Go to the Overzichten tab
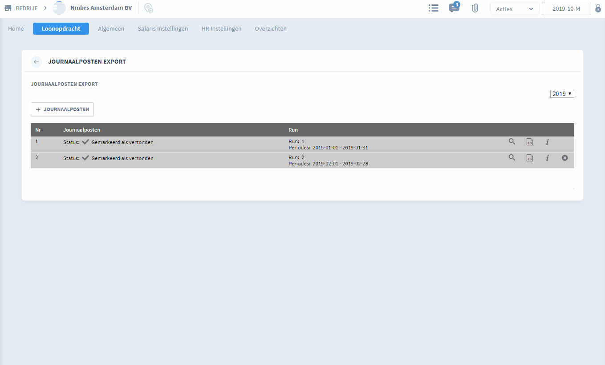The width and height of the screenshot is (605, 365). click(x=271, y=28)
